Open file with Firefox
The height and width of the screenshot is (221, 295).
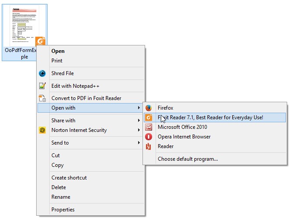215,108
